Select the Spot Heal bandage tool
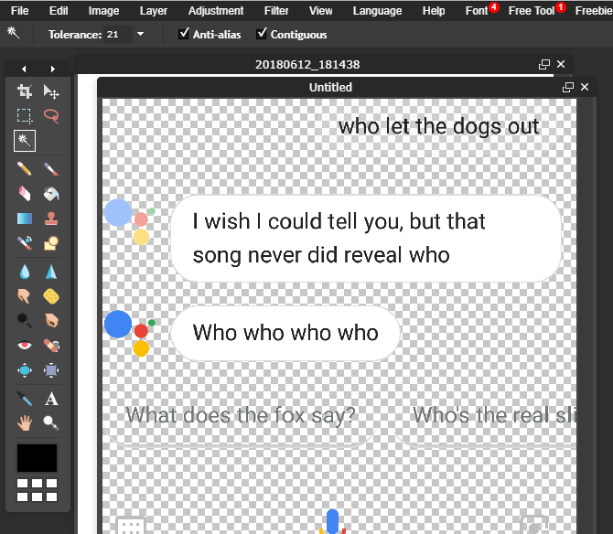This screenshot has height=534, width=613. pos(51,346)
